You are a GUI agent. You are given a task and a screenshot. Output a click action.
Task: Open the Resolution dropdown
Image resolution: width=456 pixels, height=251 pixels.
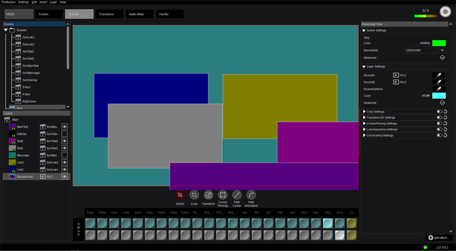tap(425, 50)
